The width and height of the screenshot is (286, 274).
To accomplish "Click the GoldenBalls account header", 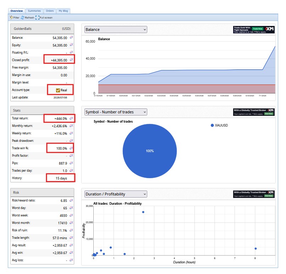I will (42, 29).
